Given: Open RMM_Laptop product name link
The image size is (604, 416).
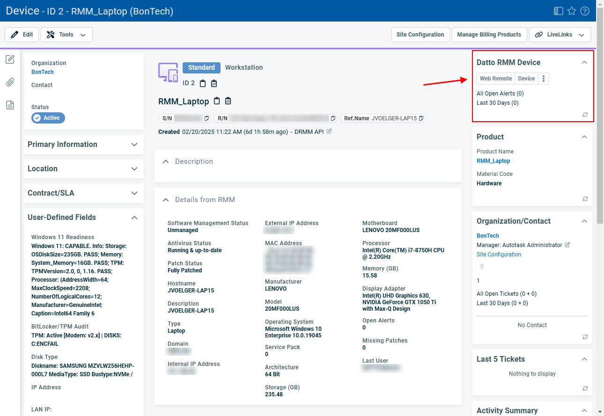Looking at the screenshot, I should (493, 161).
